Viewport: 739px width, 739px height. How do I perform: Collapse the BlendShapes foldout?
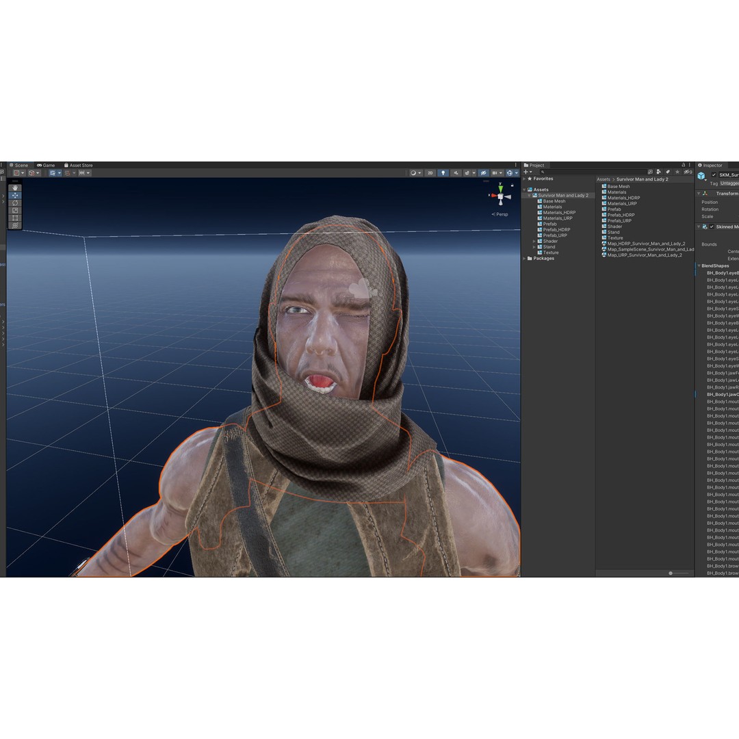point(699,265)
